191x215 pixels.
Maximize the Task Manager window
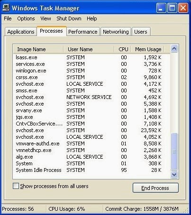pos(172,8)
